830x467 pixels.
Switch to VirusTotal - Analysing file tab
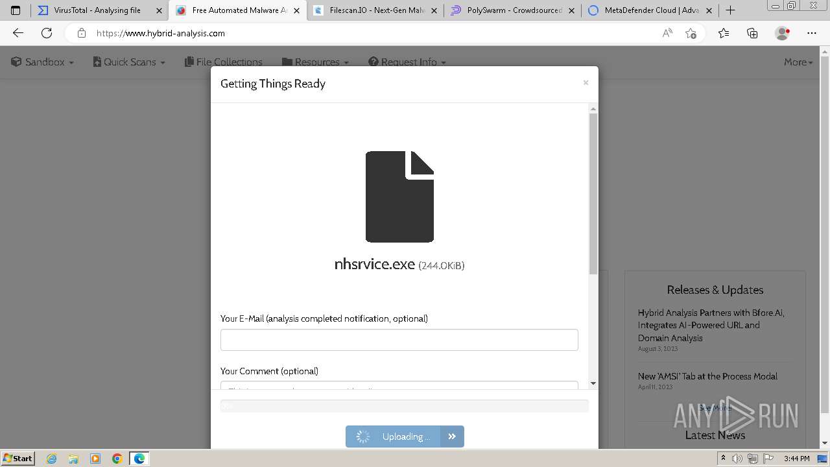tap(99, 10)
